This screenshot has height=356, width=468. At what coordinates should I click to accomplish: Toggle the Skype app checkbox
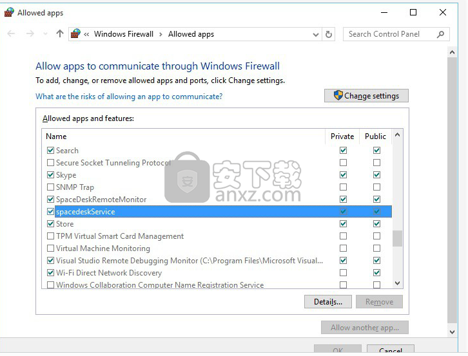[x=50, y=174]
